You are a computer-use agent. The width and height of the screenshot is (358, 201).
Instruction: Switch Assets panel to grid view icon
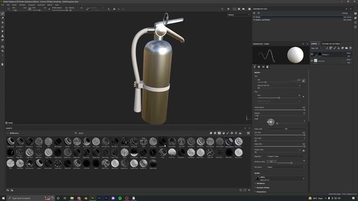[x=248, y=133]
